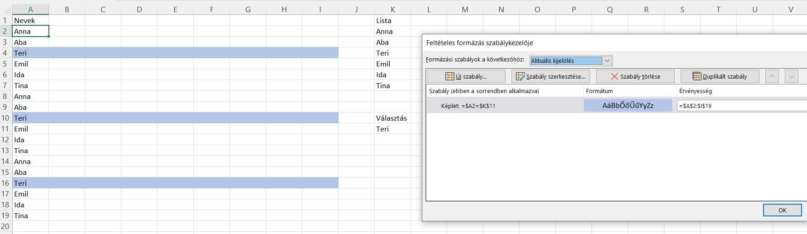The height and width of the screenshot is (234, 807).
Task: Click the Új szabály button
Action: pyautogui.click(x=466, y=76)
